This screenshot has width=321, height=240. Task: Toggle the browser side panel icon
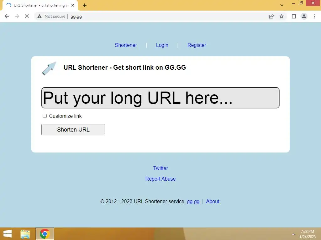tap(294, 16)
